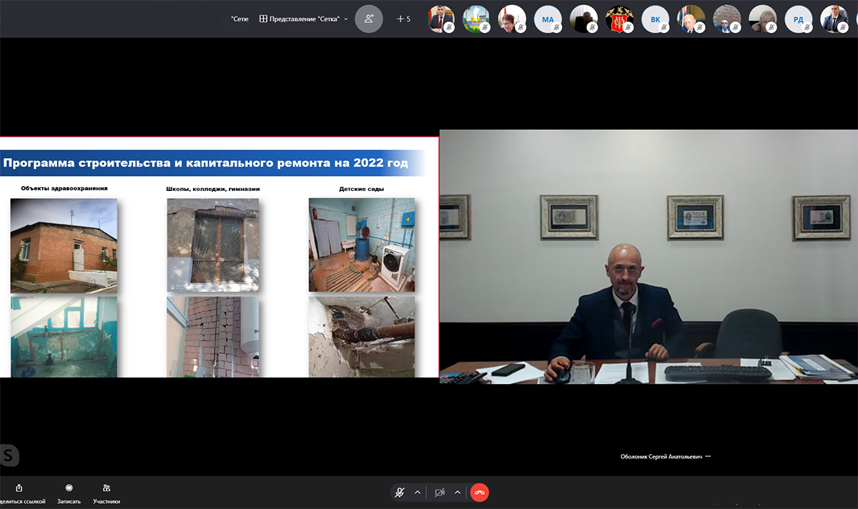Click the first participant avatar in top bar

pyautogui.click(x=440, y=19)
